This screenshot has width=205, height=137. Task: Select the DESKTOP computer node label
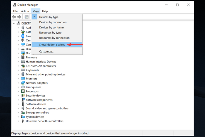point(26,24)
